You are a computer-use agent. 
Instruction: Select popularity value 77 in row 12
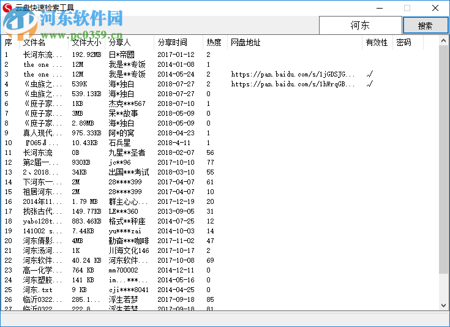[211, 162]
